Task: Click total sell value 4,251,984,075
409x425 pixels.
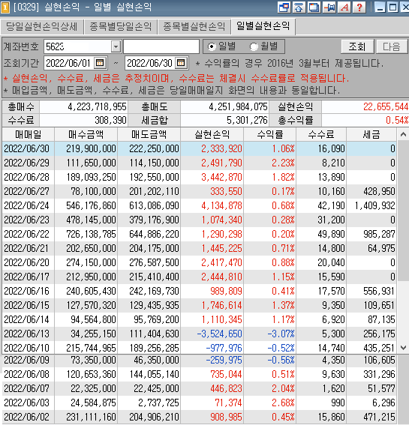Action: click(238, 106)
